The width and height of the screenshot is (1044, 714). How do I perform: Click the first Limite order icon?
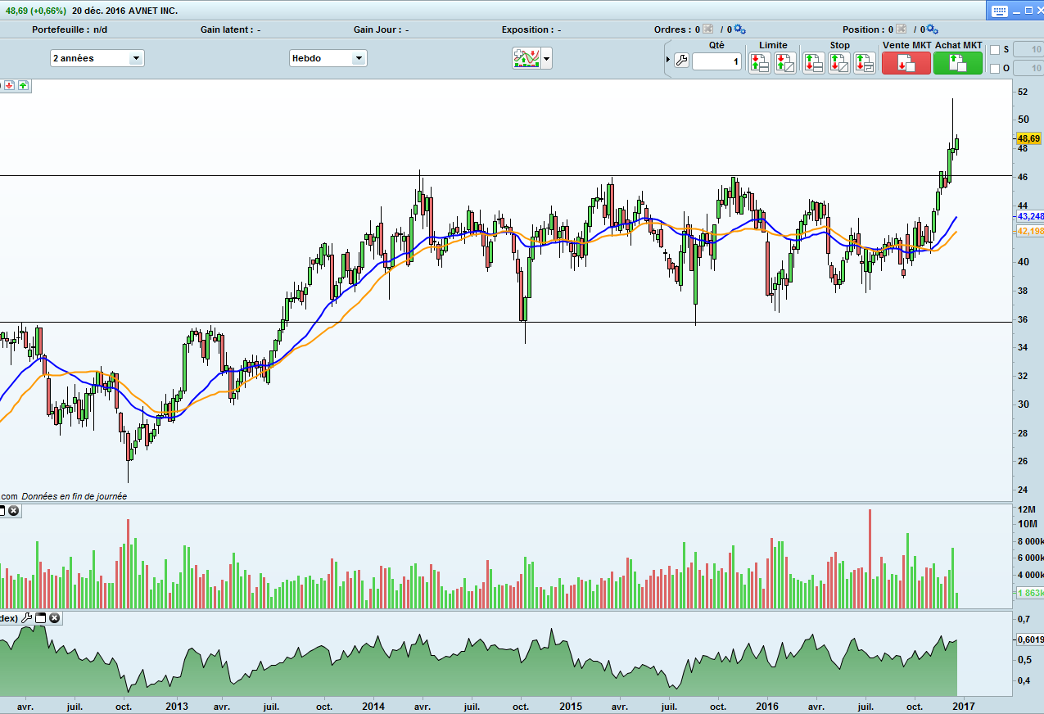coord(759,63)
